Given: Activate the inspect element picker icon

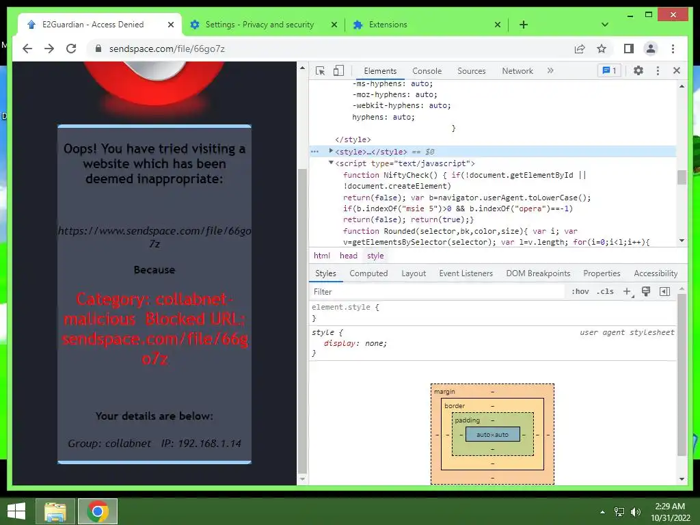Looking at the screenshot, I should 320,70.
